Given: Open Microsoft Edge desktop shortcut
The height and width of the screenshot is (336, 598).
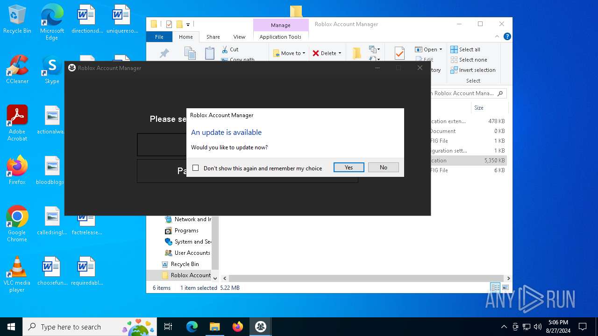Looking at the screenshot, I should 52,22.
